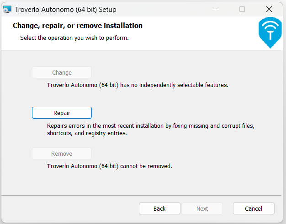Click the installer icon in title bar
This screenshot has width=286, height=224.
pyautogui.click(x=7, y=9)
